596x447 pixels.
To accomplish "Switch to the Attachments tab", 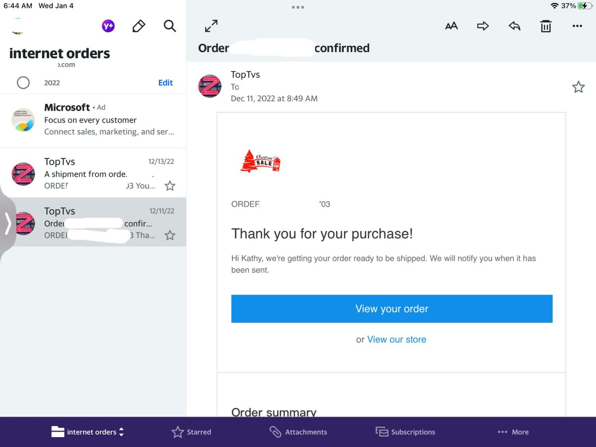I will (298, 432).
